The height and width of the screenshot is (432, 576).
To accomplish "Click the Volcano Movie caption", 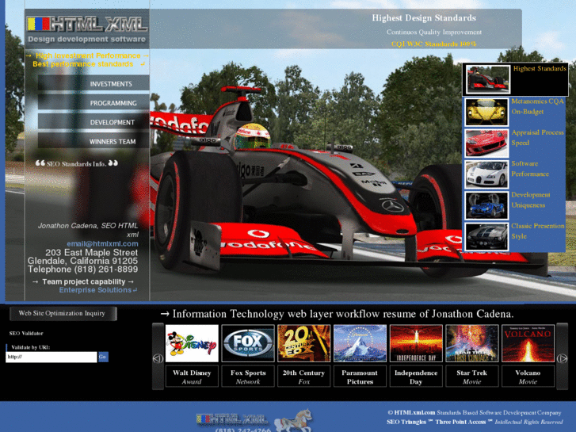I will tap(528, 377).
